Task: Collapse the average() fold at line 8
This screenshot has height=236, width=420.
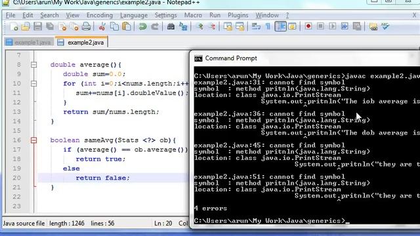Action: [33, 64]
